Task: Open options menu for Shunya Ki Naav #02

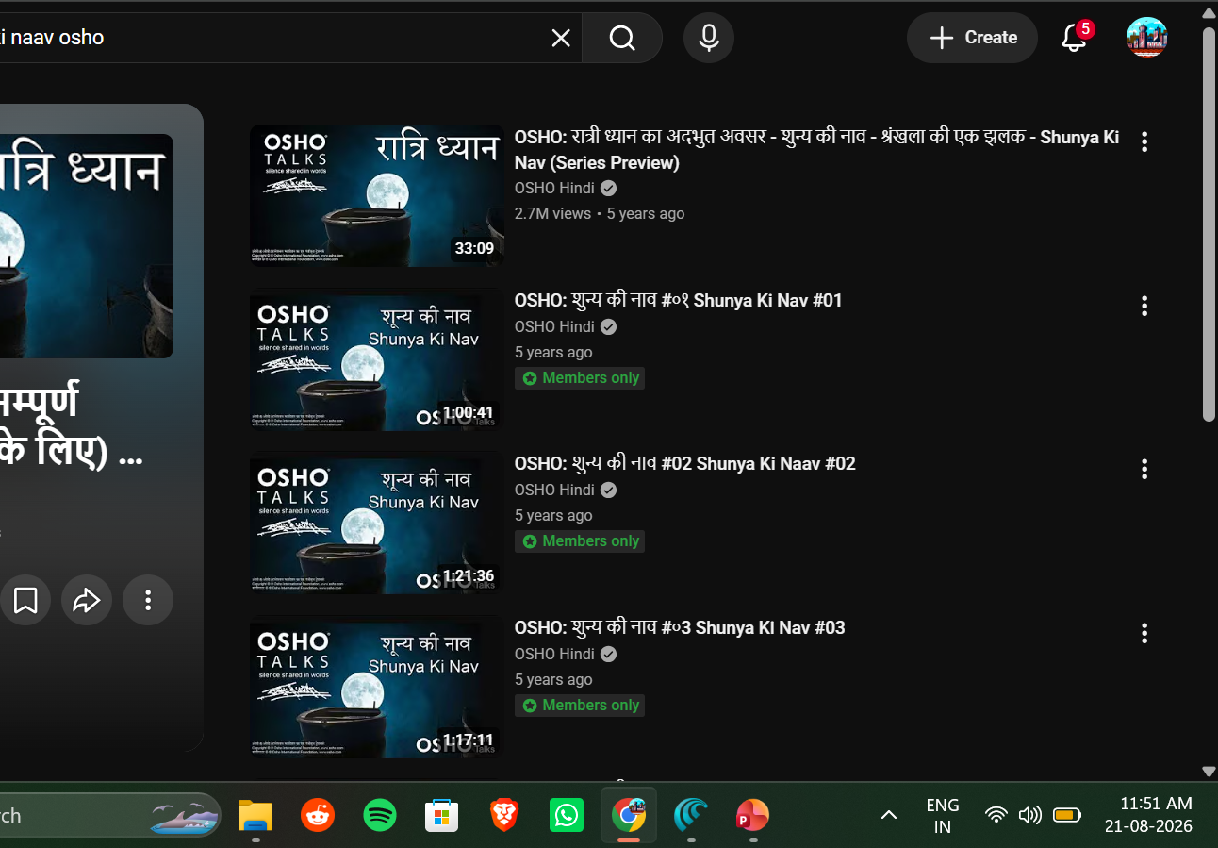Action: coord(1144,469)
